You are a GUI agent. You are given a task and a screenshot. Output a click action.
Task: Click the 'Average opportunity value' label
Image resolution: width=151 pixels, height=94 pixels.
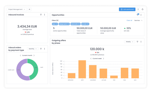[x=107, y=32]
